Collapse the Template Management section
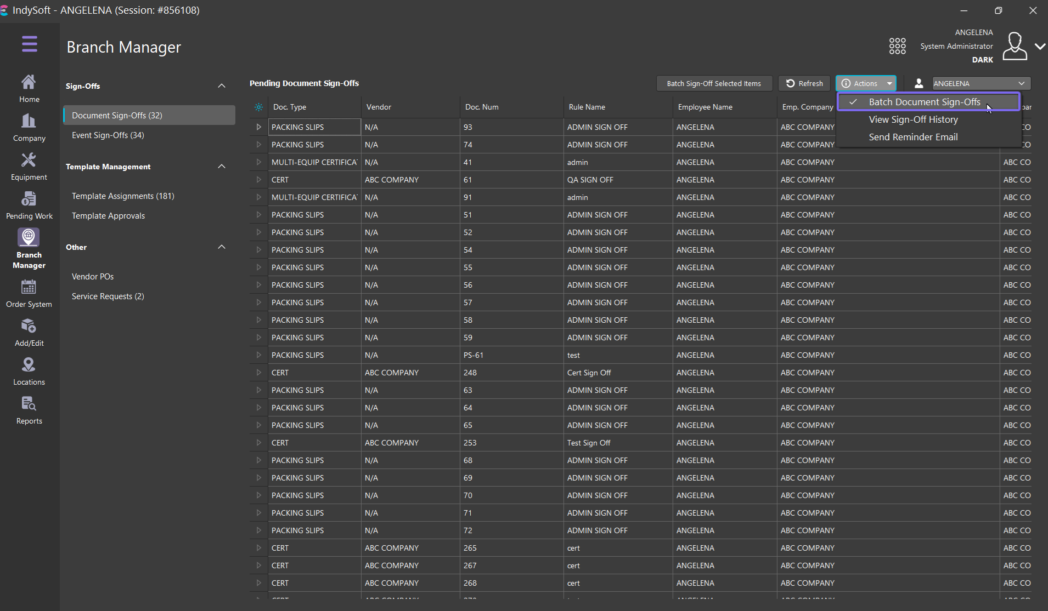Image resolution: width=1048 pixels, height=611 pixels. click(x=222, y=167)
